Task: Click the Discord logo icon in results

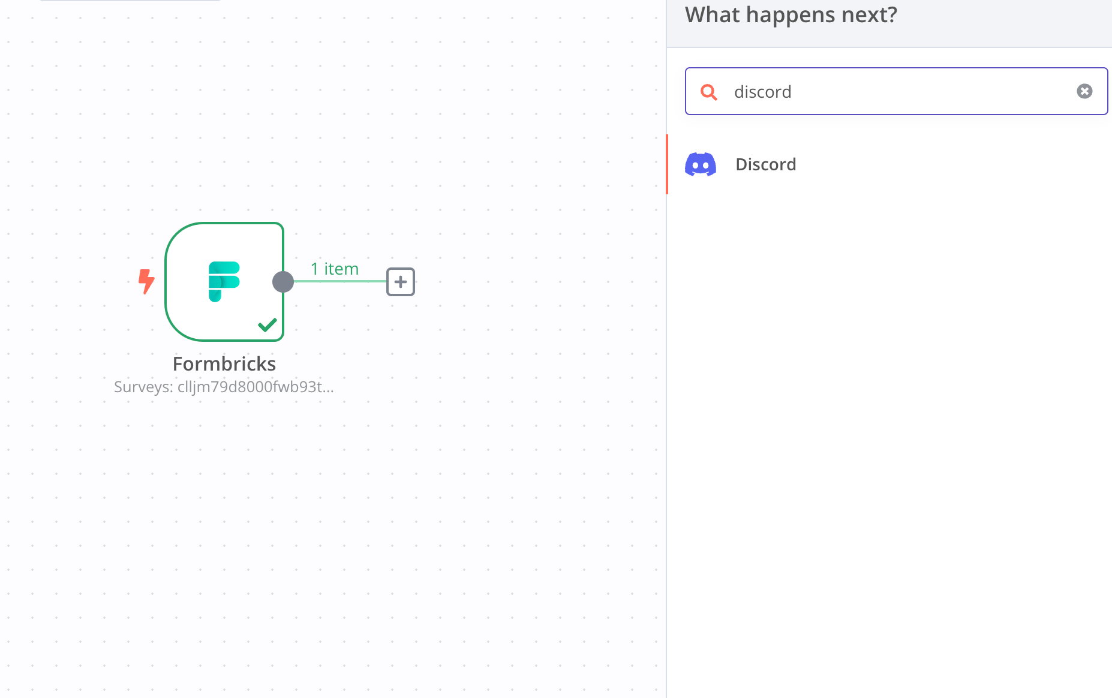Action: tap(701, 164)
